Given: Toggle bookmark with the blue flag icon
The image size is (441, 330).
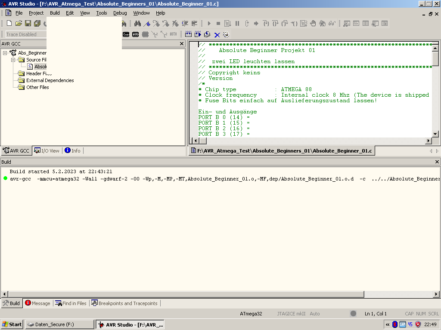Looking at the screenshot, I should coord(147,23).
